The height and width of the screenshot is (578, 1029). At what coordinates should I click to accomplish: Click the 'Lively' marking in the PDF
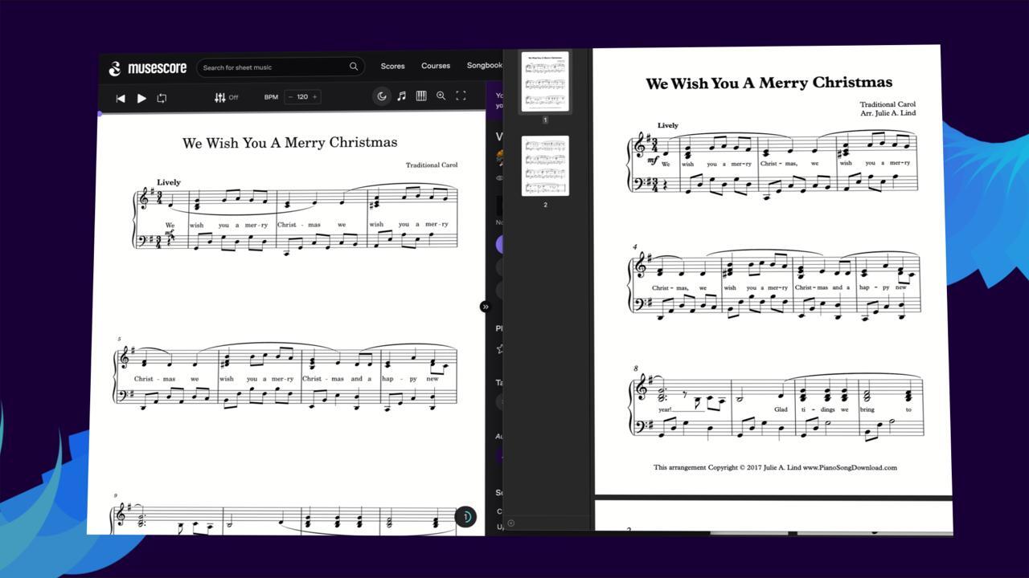[x=667, y=125]
